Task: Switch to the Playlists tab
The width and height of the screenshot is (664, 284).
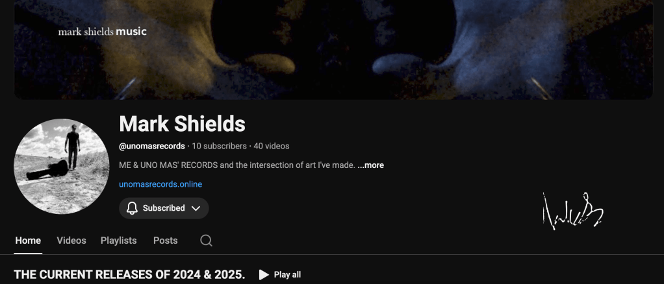Action: tap(118, 241)
